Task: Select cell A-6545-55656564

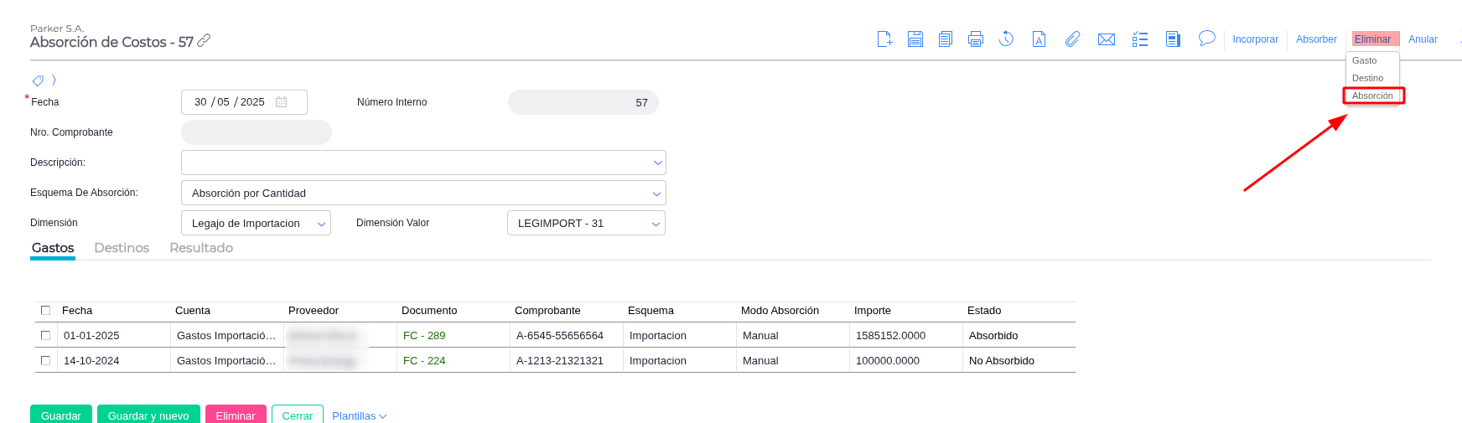Action: (x=566, y=336)
